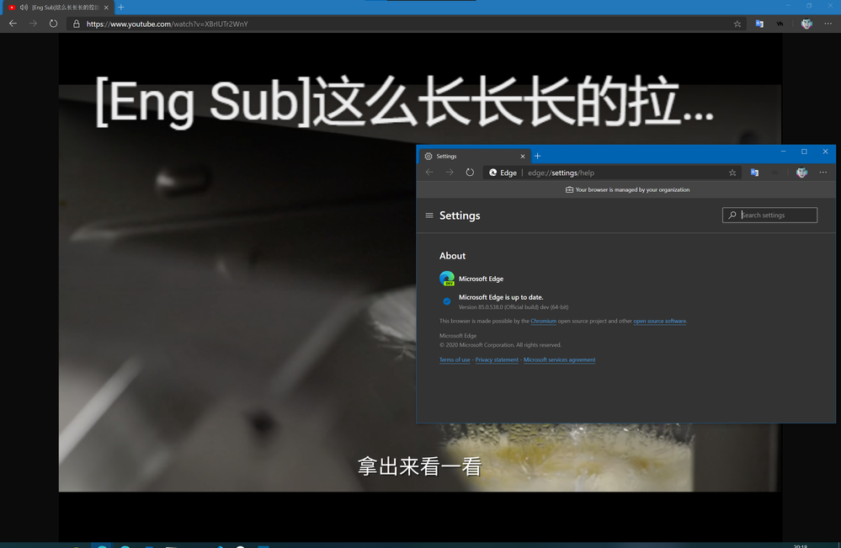Select the [Eng Sub] YouTube tab
The height and width of the screenshot is (548, 841).
coord(58,8)
